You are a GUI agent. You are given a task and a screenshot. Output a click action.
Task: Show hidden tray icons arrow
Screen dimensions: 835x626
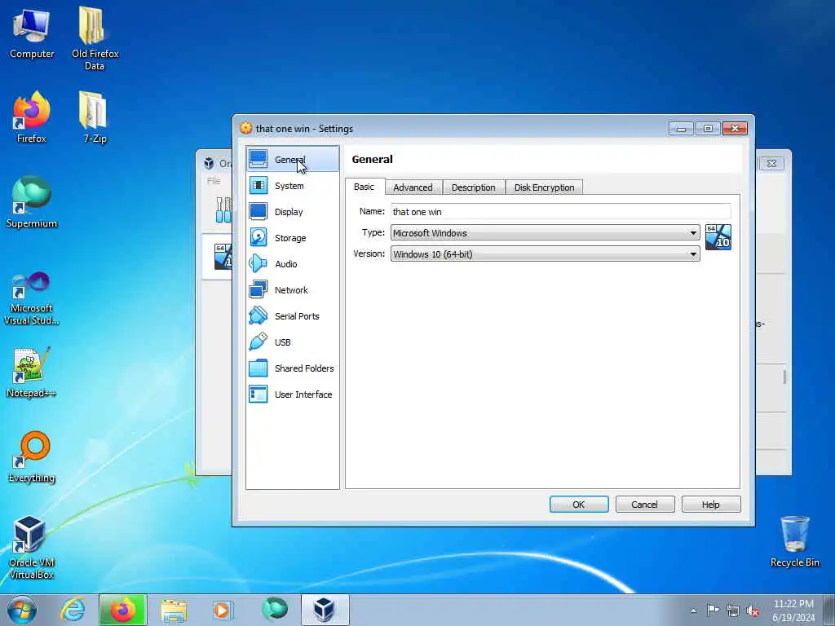693,611
